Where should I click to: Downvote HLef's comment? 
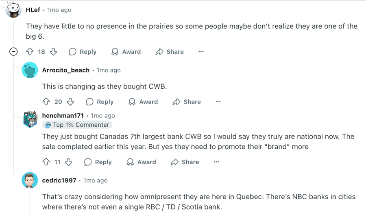[53, 52]
